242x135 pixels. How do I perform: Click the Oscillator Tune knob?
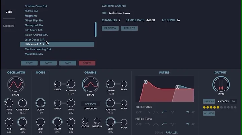[x=9, y=103]
